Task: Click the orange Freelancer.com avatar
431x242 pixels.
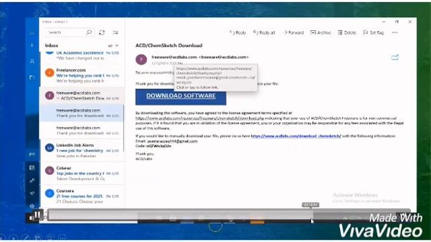Action: (49, 73)
